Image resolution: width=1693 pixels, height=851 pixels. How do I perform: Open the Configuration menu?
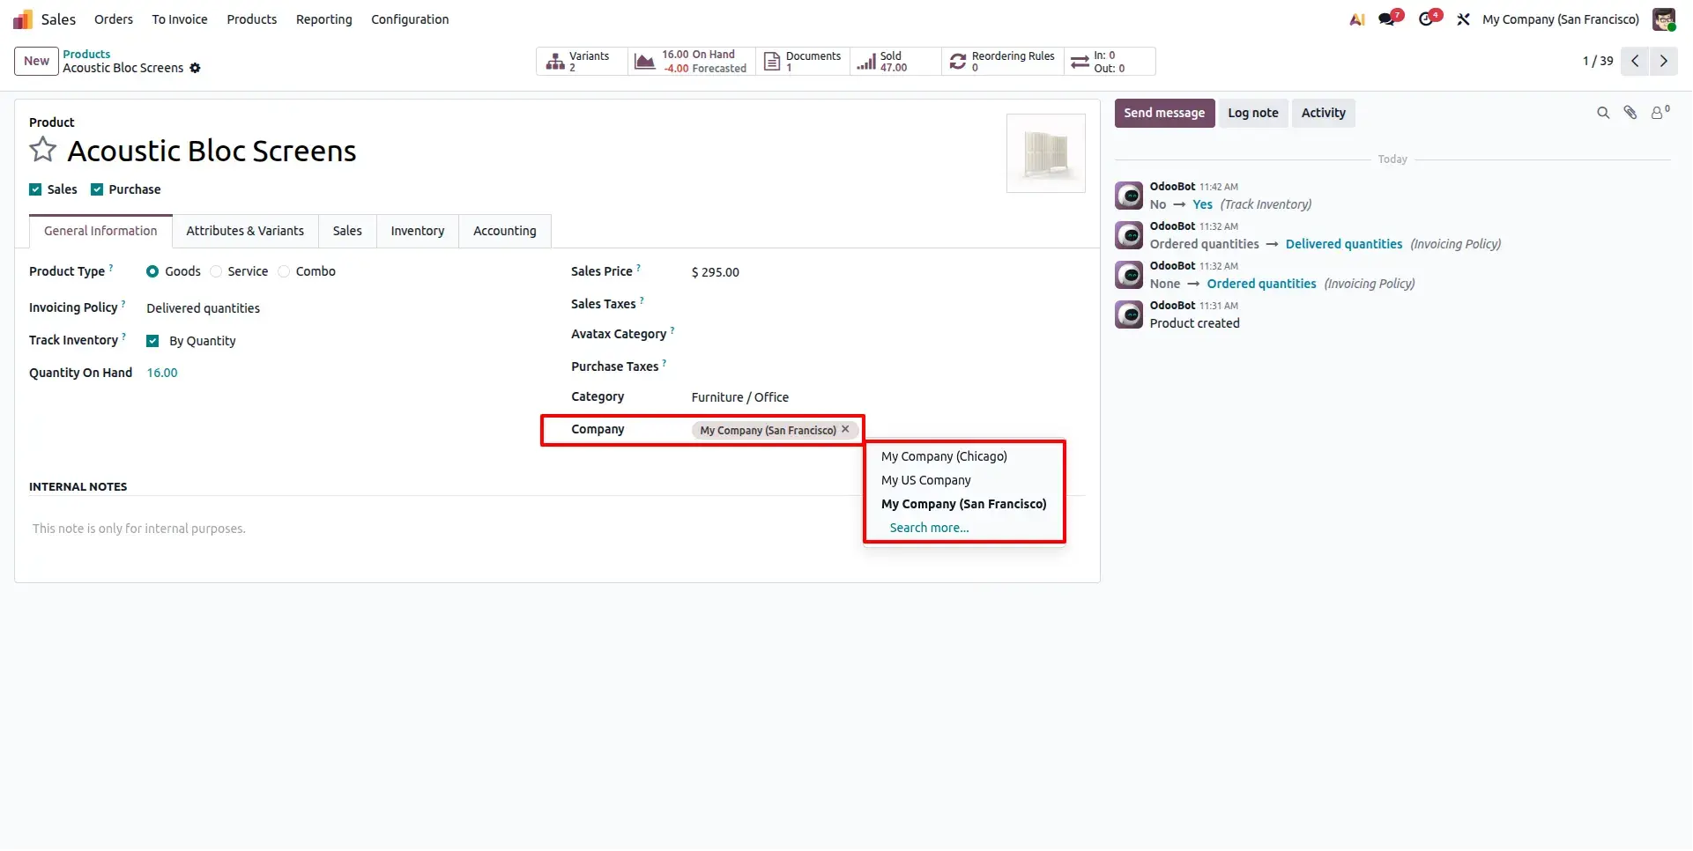[x=410, y=19]
